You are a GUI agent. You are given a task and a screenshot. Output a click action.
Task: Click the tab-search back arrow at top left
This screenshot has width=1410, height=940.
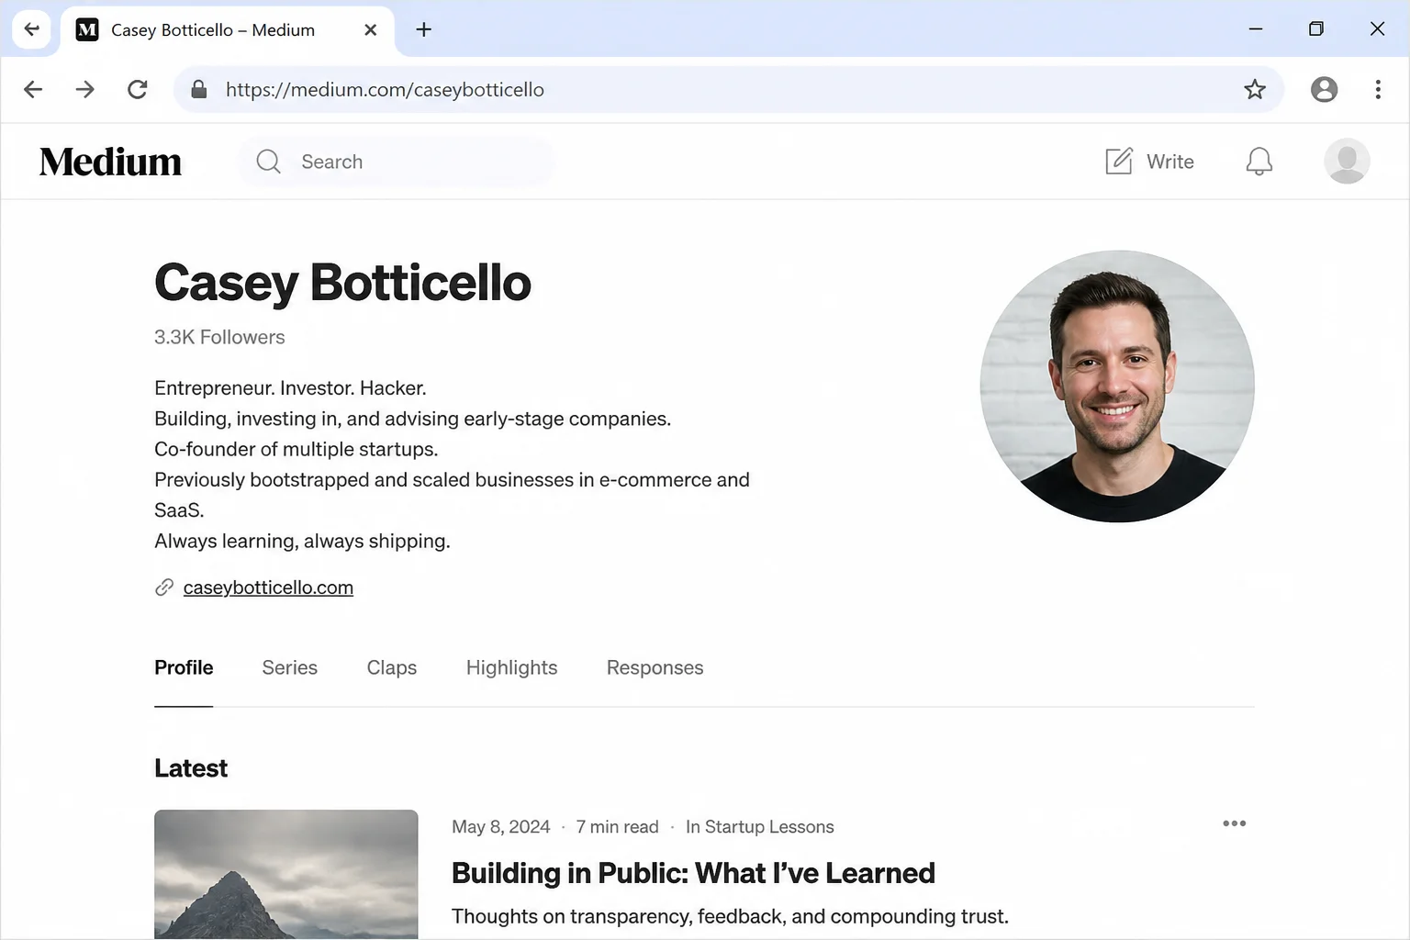(x=31, y=29)
